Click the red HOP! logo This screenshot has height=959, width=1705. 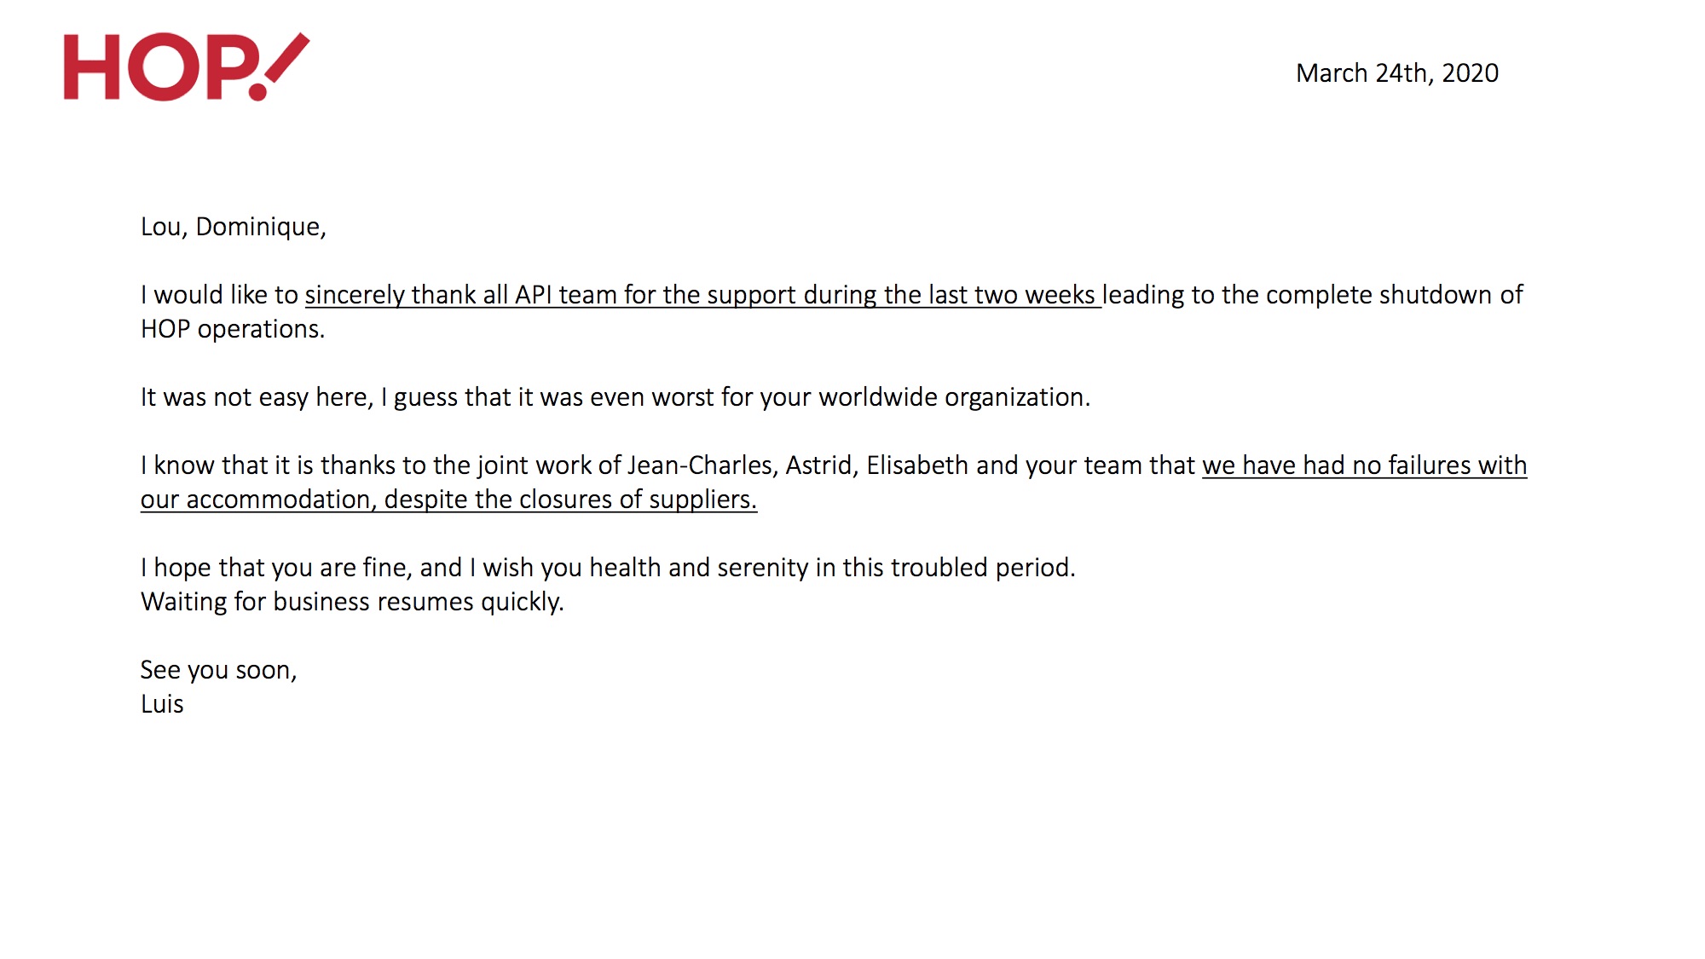pyautogui.click(x=187, y=66)
